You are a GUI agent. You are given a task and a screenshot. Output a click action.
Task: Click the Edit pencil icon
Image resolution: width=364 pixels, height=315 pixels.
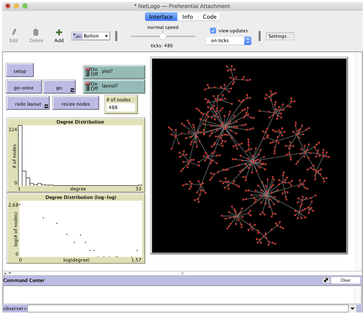tap(14, 32)
